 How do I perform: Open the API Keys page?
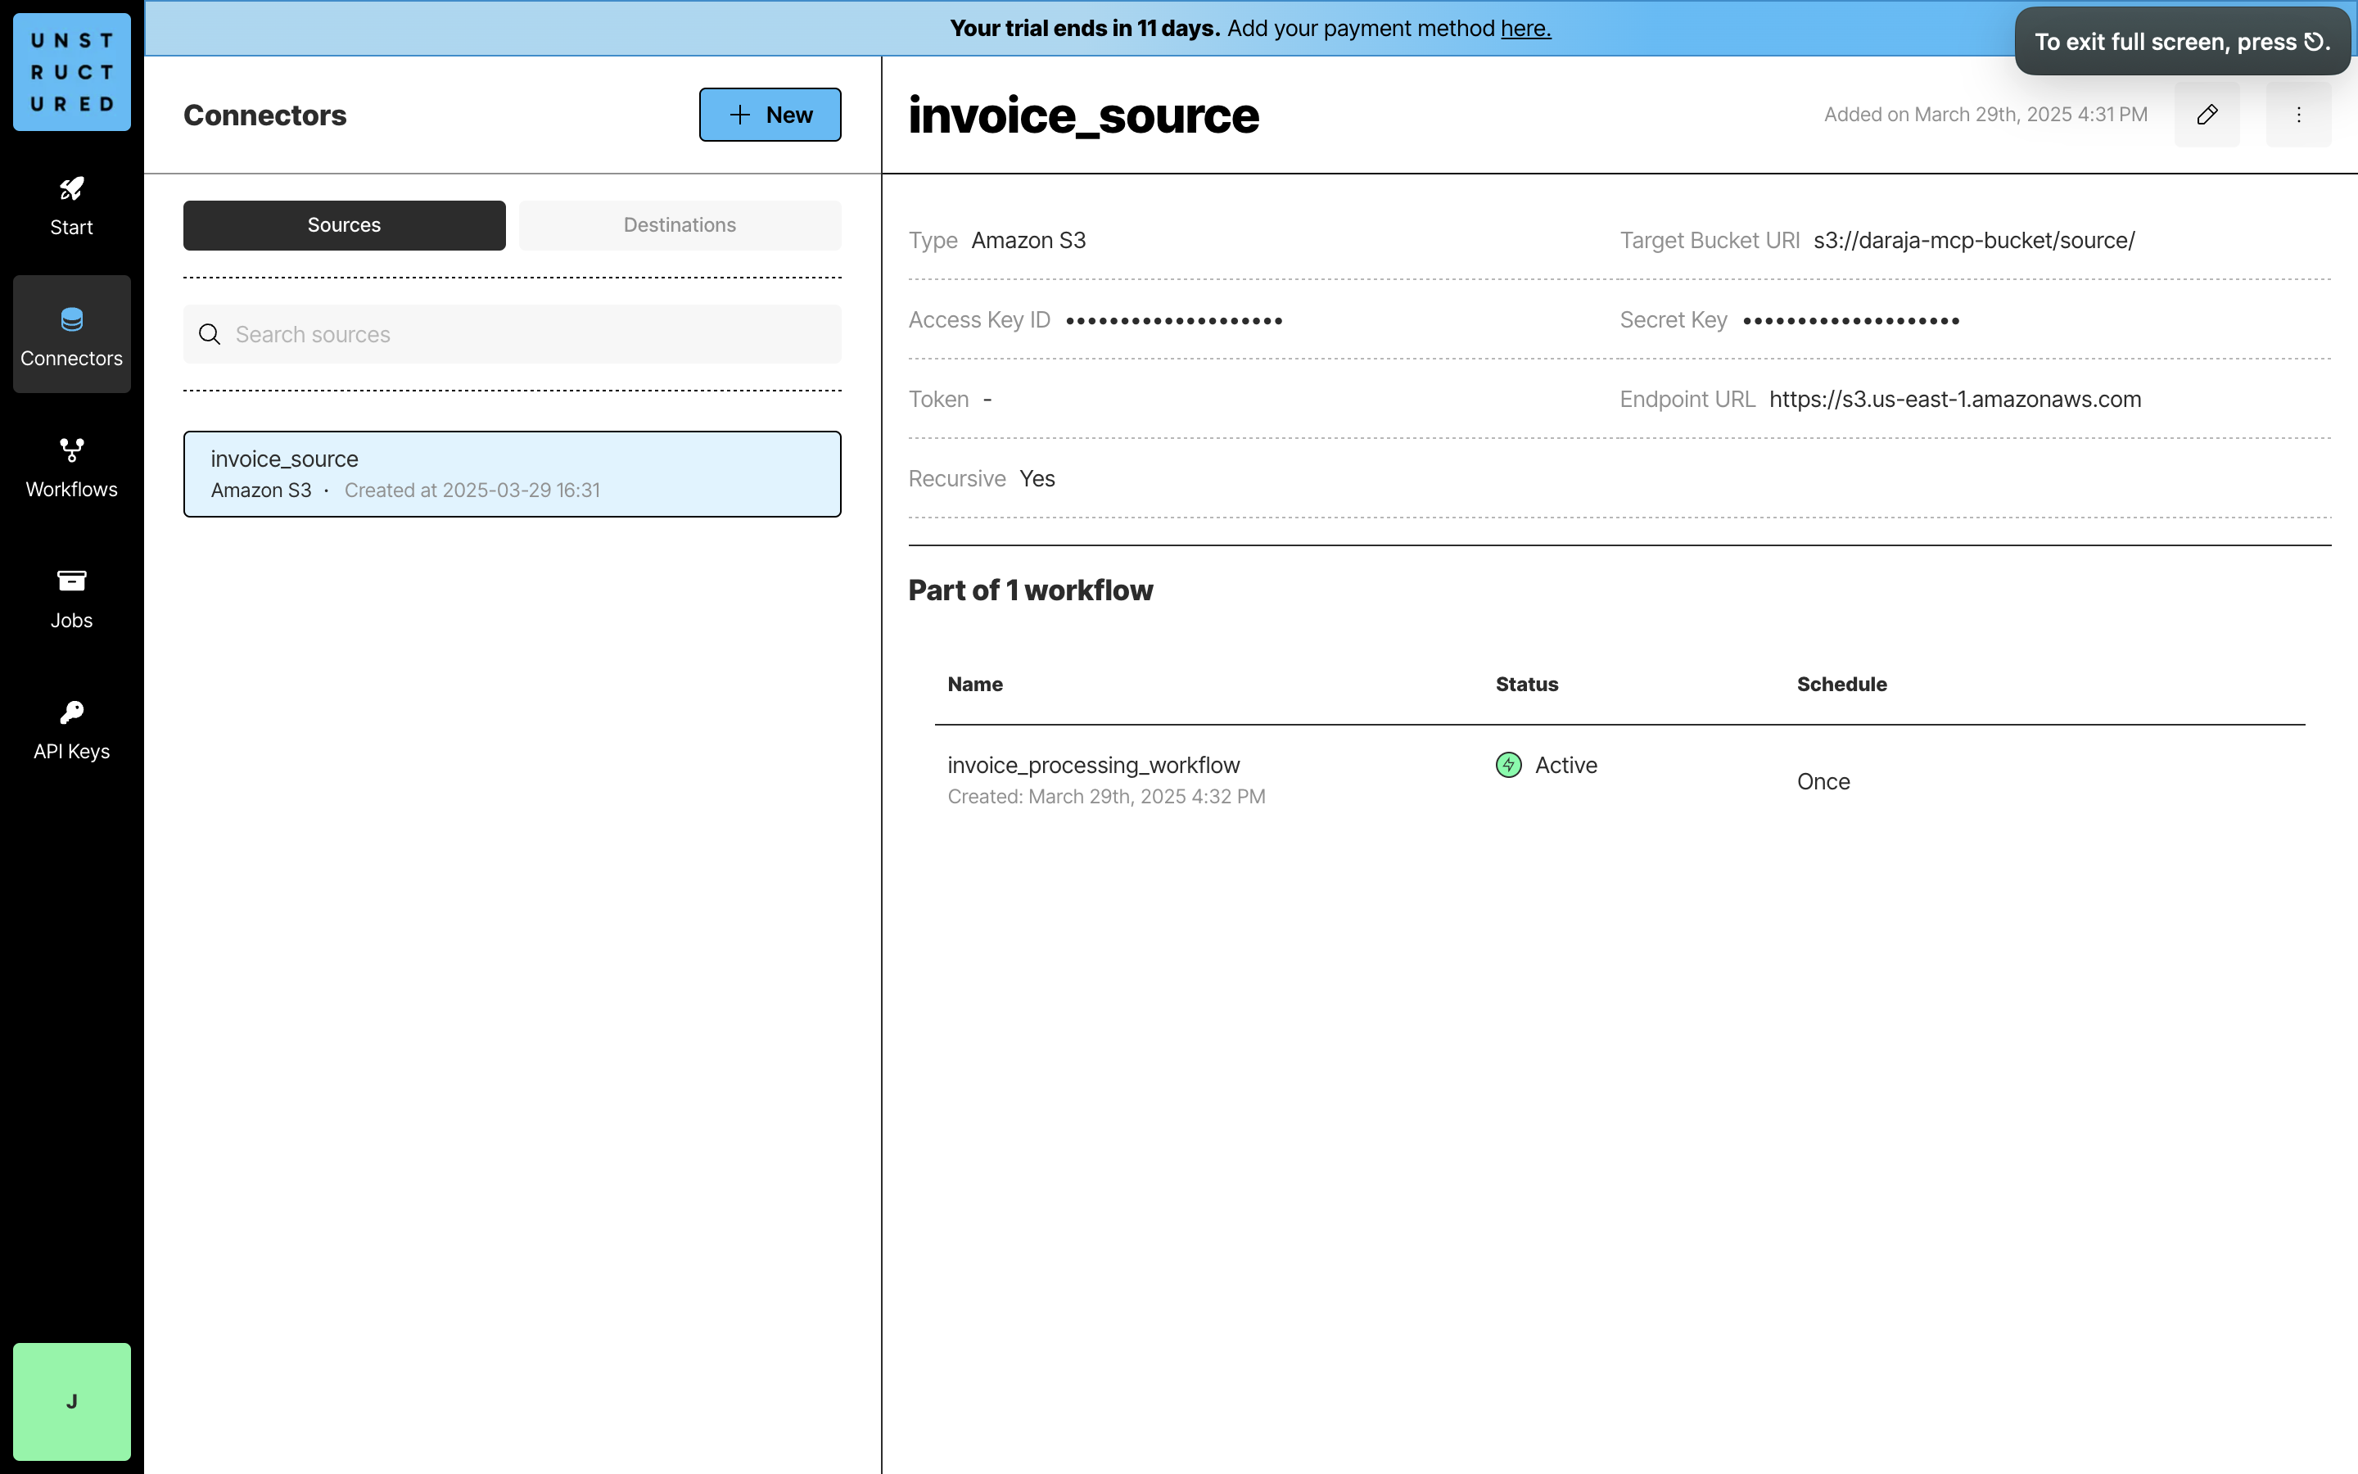point(71,729)
